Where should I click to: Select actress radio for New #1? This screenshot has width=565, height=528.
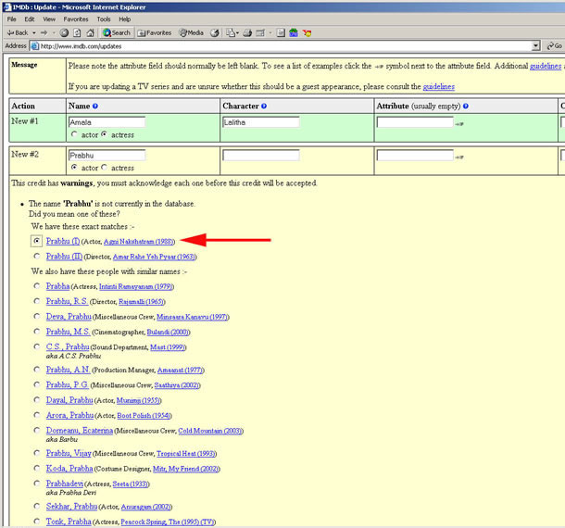(104, 134)
